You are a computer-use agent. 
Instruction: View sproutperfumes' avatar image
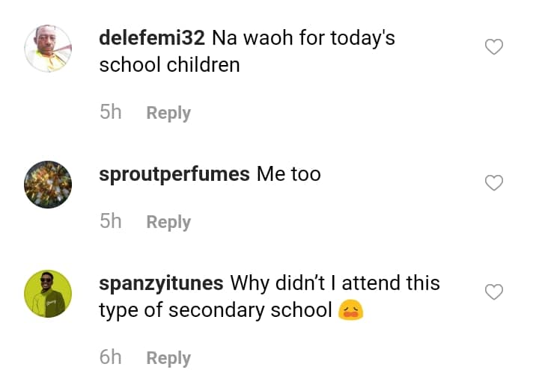point(48,185)
